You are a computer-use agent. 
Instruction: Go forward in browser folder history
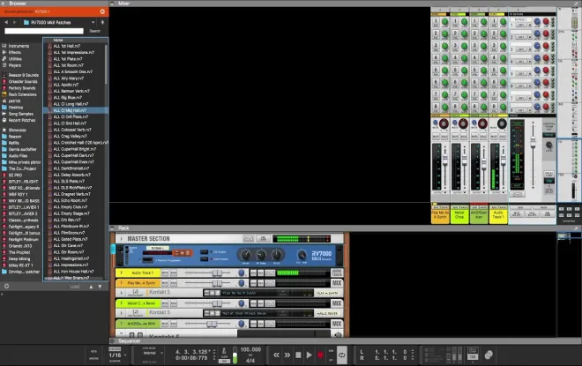click(15, 22)
